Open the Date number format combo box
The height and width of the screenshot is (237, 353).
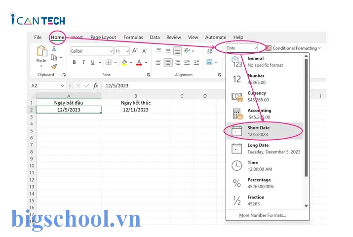coord(241,48)
